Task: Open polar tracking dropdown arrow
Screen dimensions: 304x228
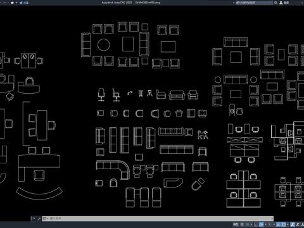Action: [265, 224]
